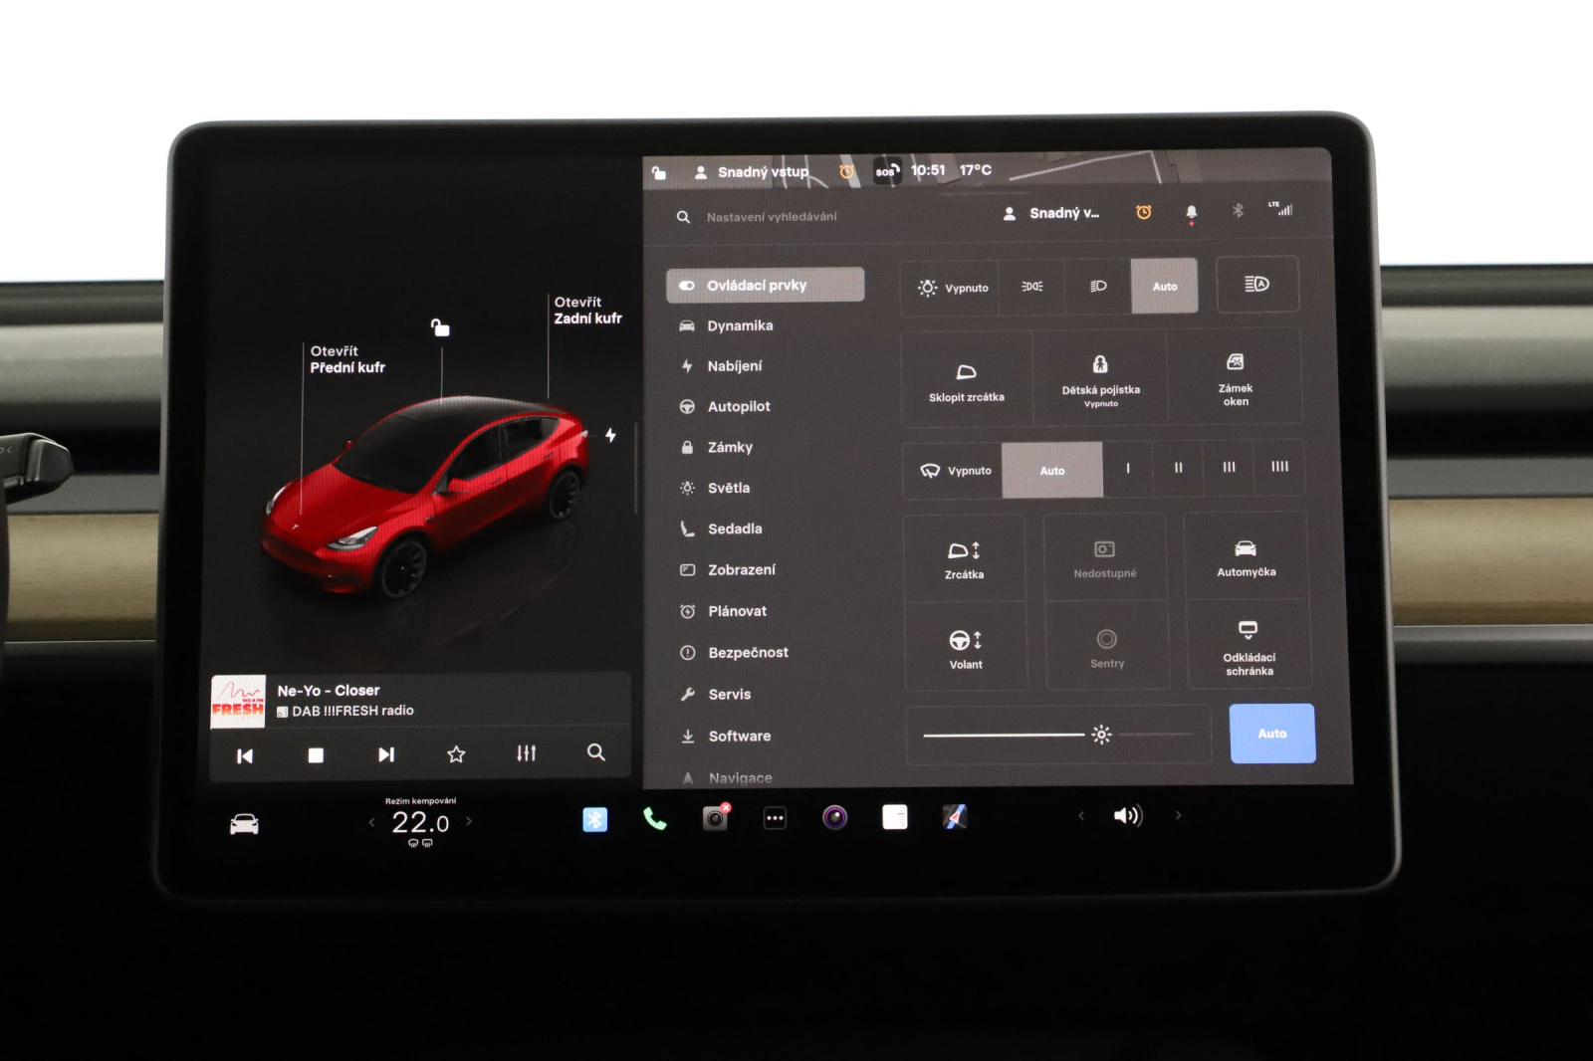Toggle auto high beam icon
1593x1061 pixels.
(1257, 285)
